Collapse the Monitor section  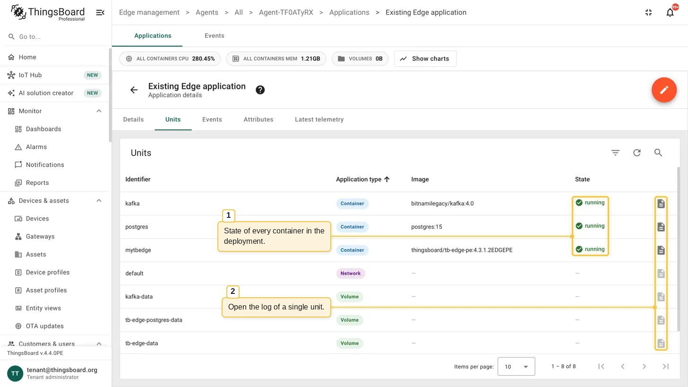tap(99, 111)
